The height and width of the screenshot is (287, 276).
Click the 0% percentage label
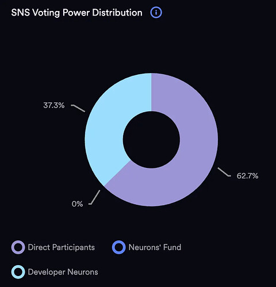77,204
